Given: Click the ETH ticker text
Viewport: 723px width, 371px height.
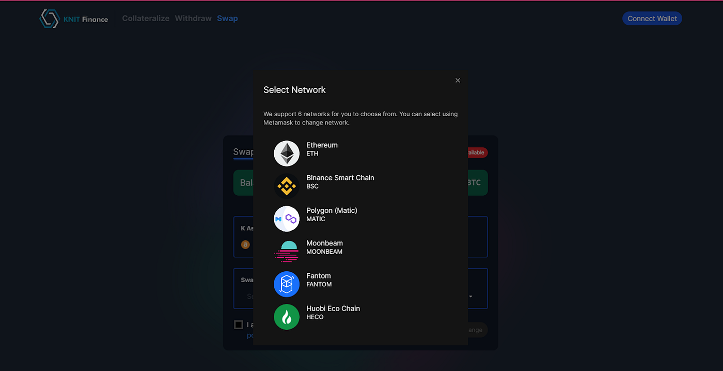Looking at the screenshot, I should tap(312, 153).
